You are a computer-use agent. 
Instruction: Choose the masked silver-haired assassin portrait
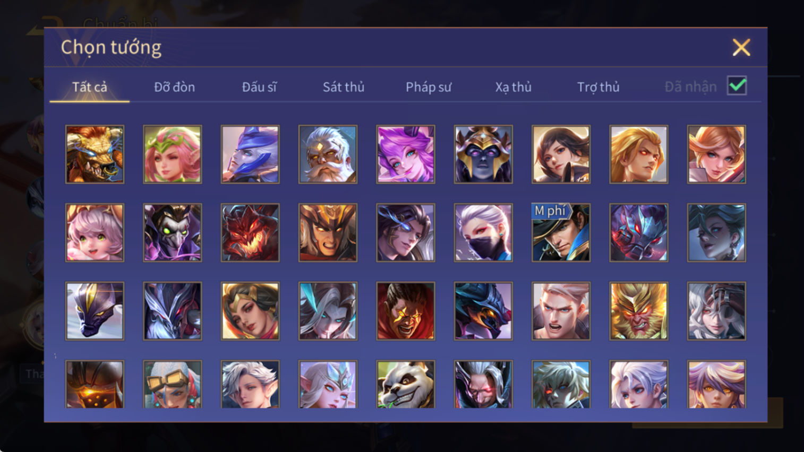483,232
